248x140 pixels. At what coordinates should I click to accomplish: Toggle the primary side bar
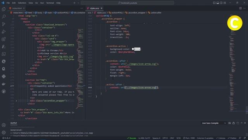214,3
